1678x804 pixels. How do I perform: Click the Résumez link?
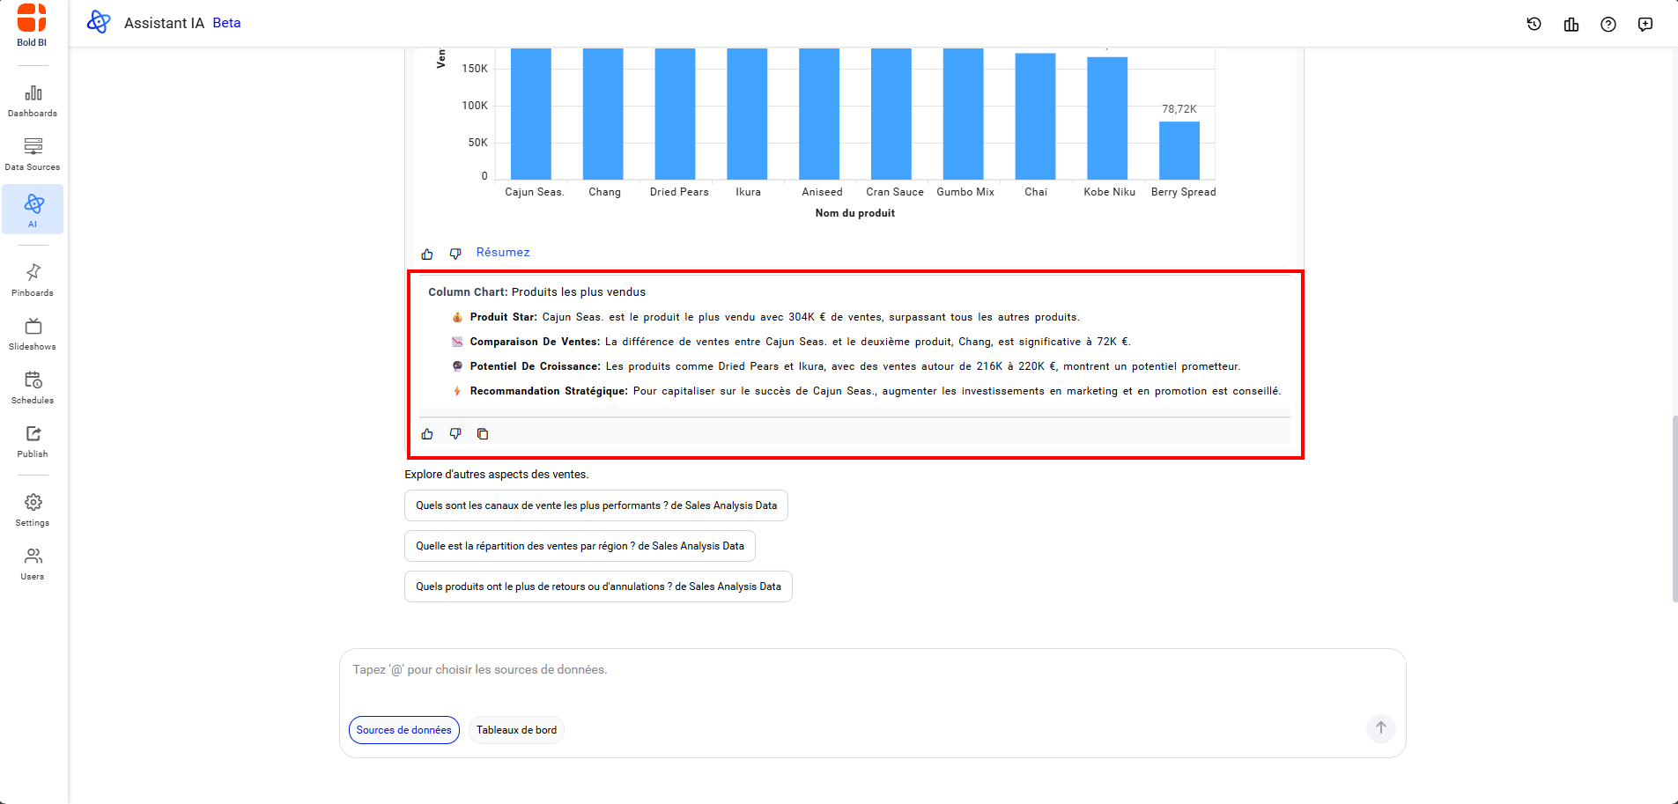point(503,253)
